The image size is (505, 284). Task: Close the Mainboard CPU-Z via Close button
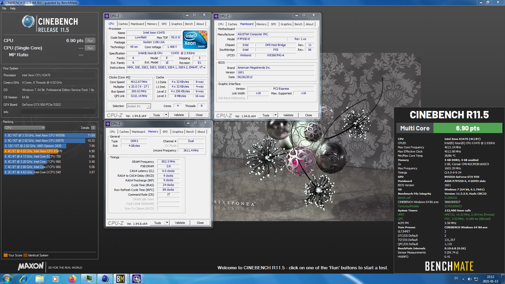coord(309,115)
